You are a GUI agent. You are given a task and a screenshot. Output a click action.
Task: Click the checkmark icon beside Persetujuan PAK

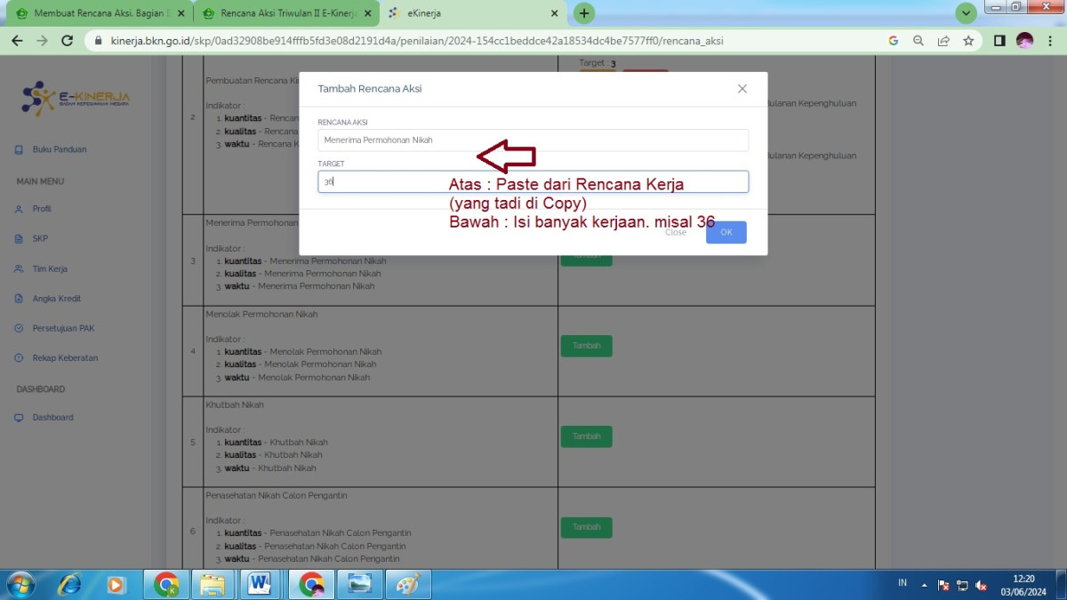click(20, 328)
